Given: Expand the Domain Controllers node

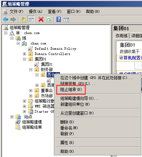Looking at the screenshot, I should click(24, 54).
